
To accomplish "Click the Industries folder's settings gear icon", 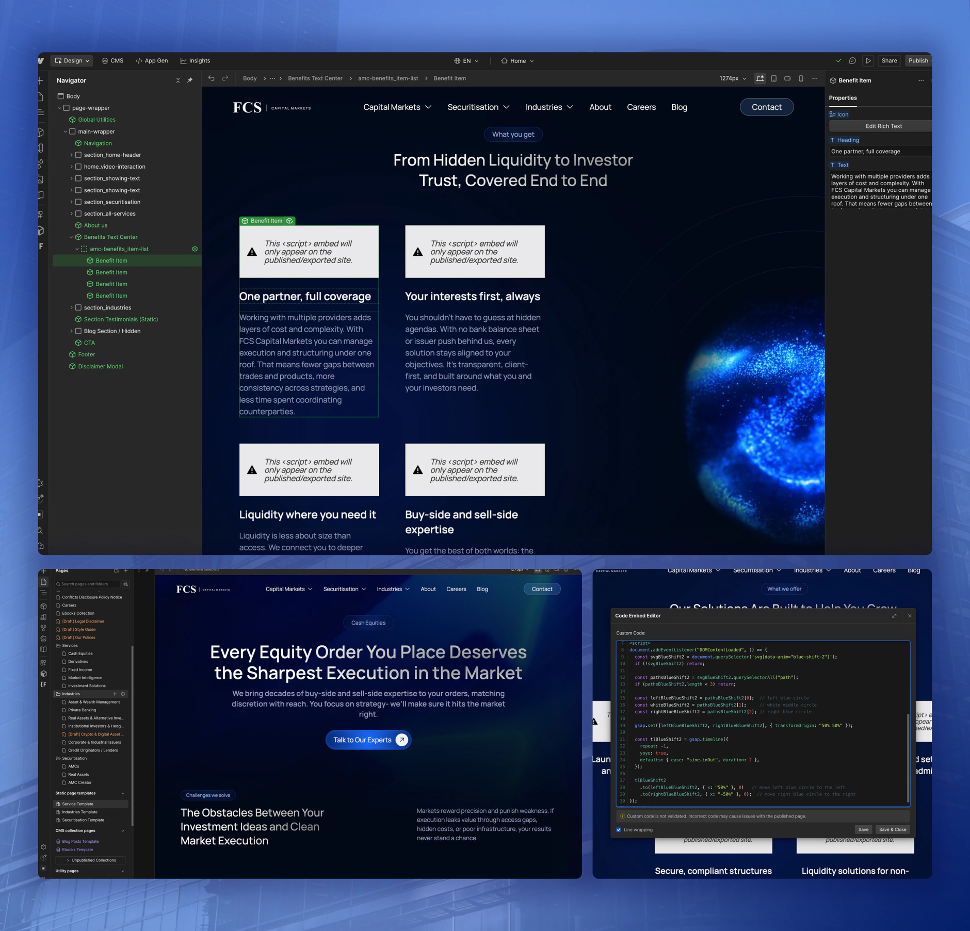I will [x=123, y=694].
